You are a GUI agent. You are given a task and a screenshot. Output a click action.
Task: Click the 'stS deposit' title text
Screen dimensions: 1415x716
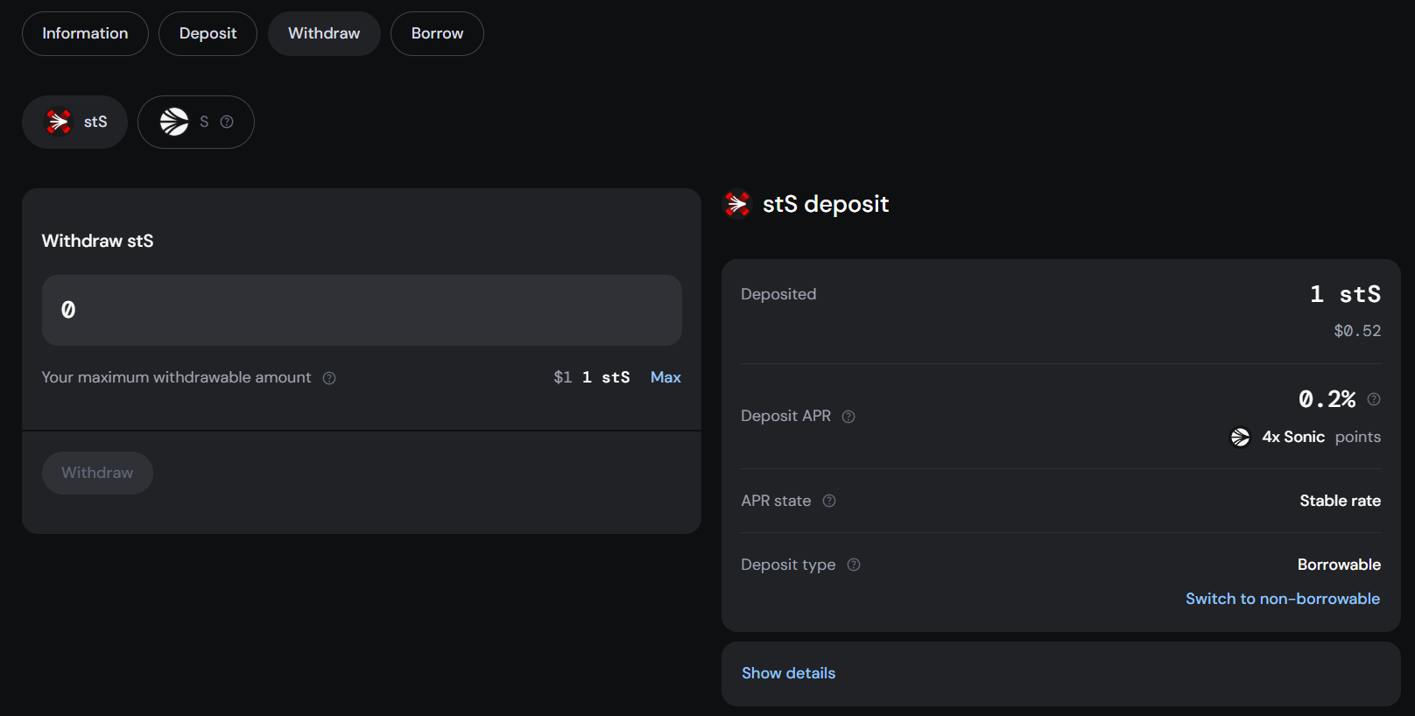point(826,204)
